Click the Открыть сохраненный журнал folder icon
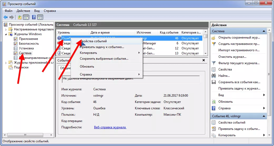Image resolution: width=274 pixels, height=146 pixels. click(214, 38)
